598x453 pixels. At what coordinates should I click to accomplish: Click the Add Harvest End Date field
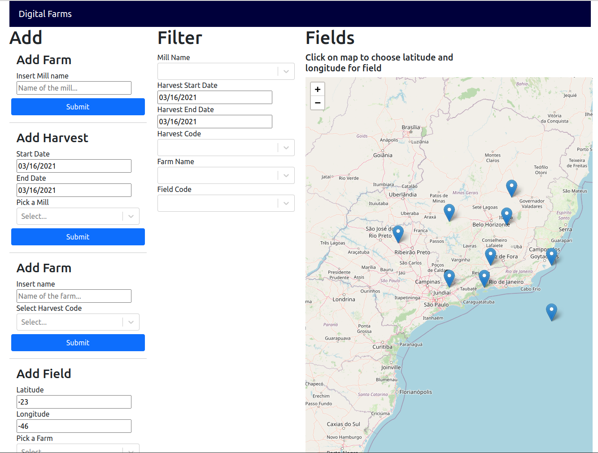click(x=74, y=190)
